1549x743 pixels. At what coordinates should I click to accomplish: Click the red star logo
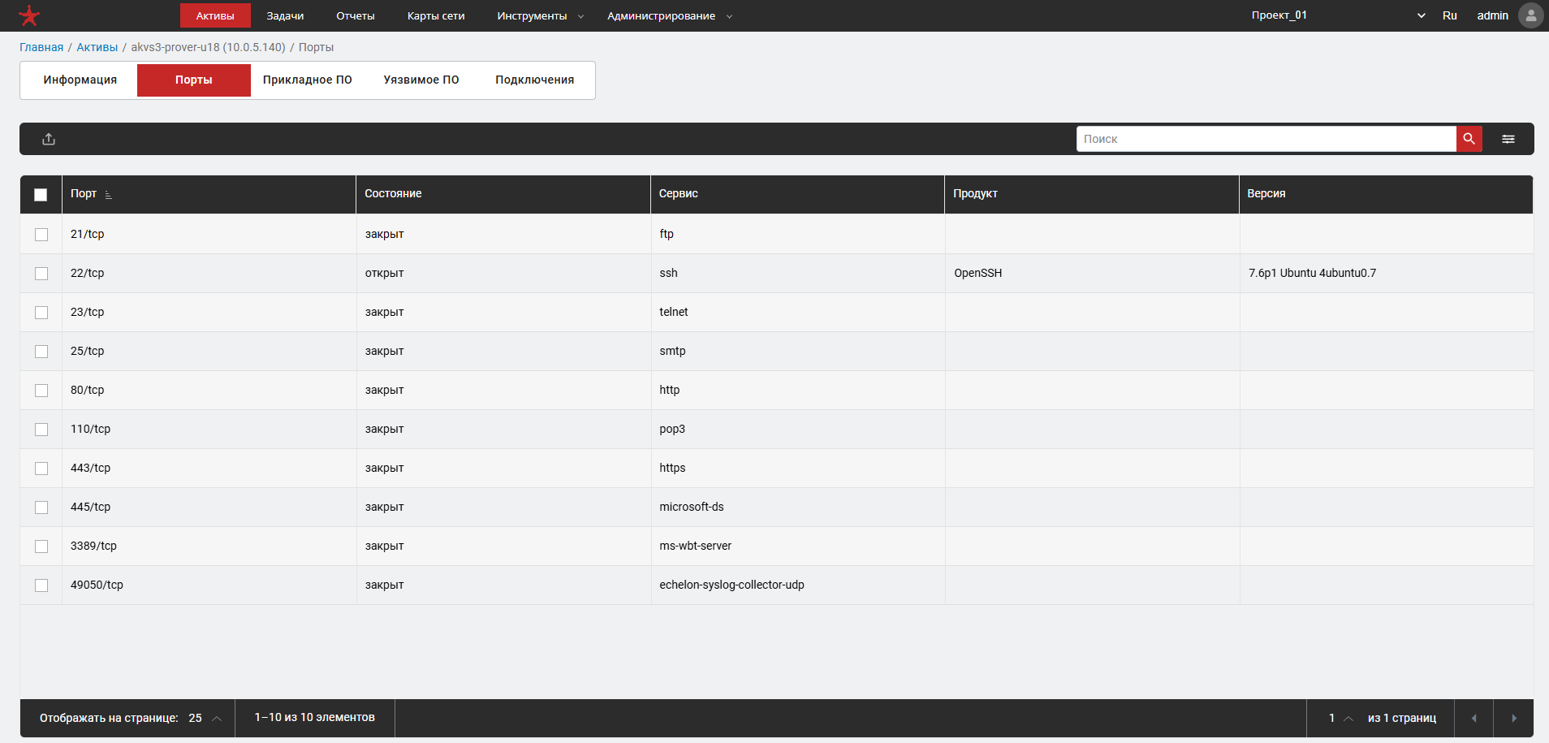pyautogui.click(x=29, y=15)
